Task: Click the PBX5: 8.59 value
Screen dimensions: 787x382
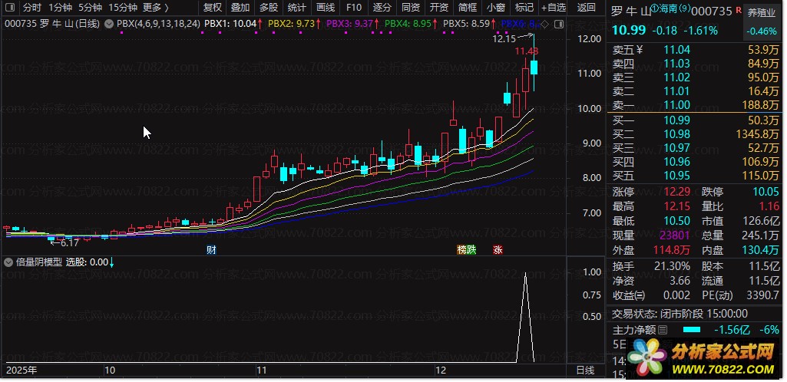Action: pyautogui.click(x=467, y=23)
